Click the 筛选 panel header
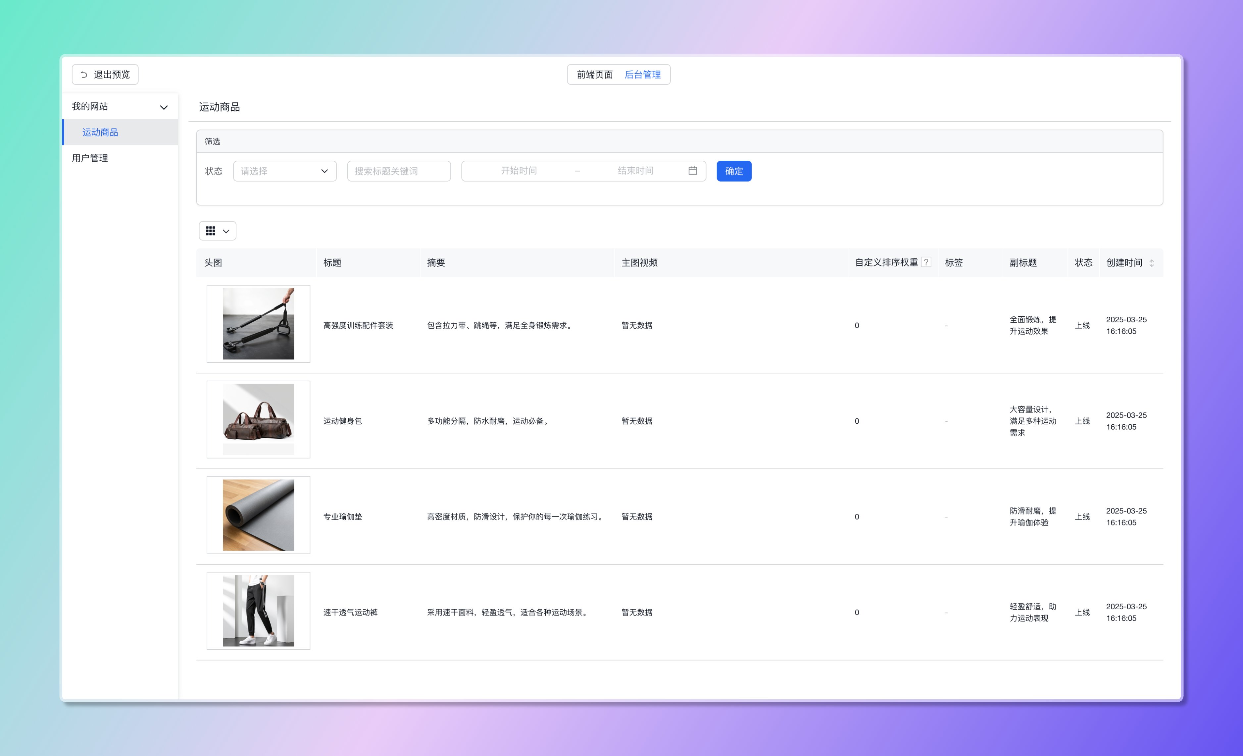The width and height of the screenshot is (1243, 756). (679, 141)
